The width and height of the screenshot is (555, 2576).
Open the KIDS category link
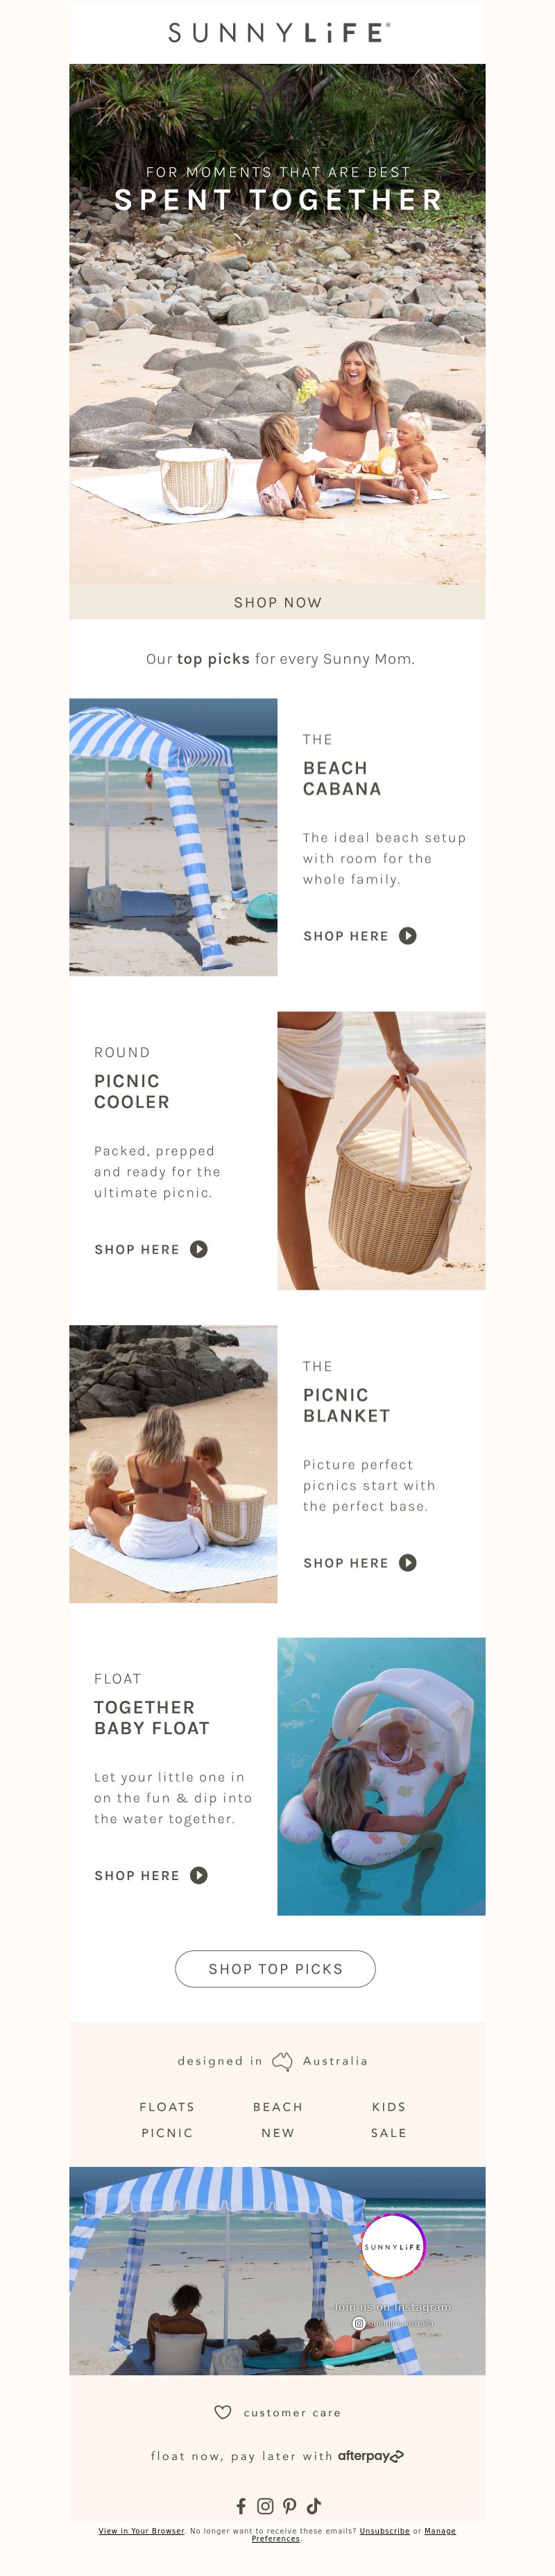click(388, 2106)
